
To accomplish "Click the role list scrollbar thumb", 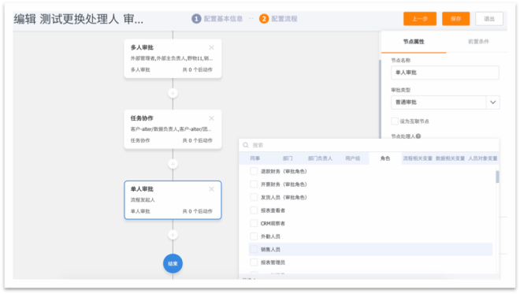I will tap(497, 177).
